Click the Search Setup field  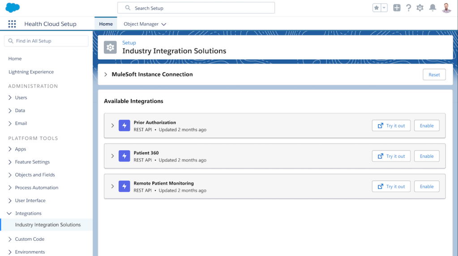point(196,8)
